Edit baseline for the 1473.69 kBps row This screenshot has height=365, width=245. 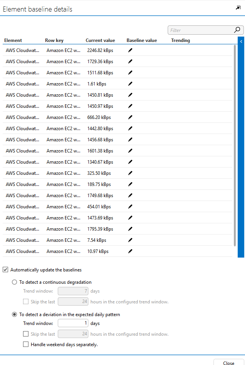(130, 218)
